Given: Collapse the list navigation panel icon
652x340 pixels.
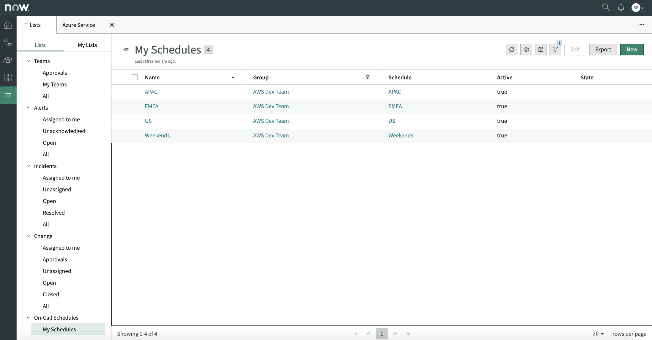Looking at the screenshot, I should pyautogui.click(x=126, y=50).
